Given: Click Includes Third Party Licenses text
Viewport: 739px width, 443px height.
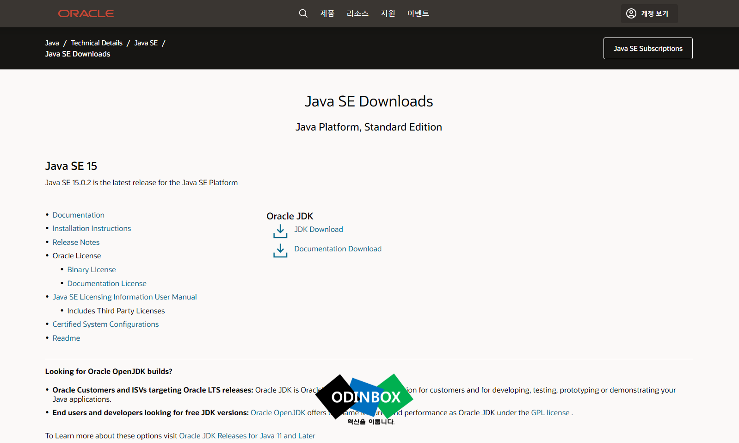Looking at the screenshot, I should pos(116,311).
